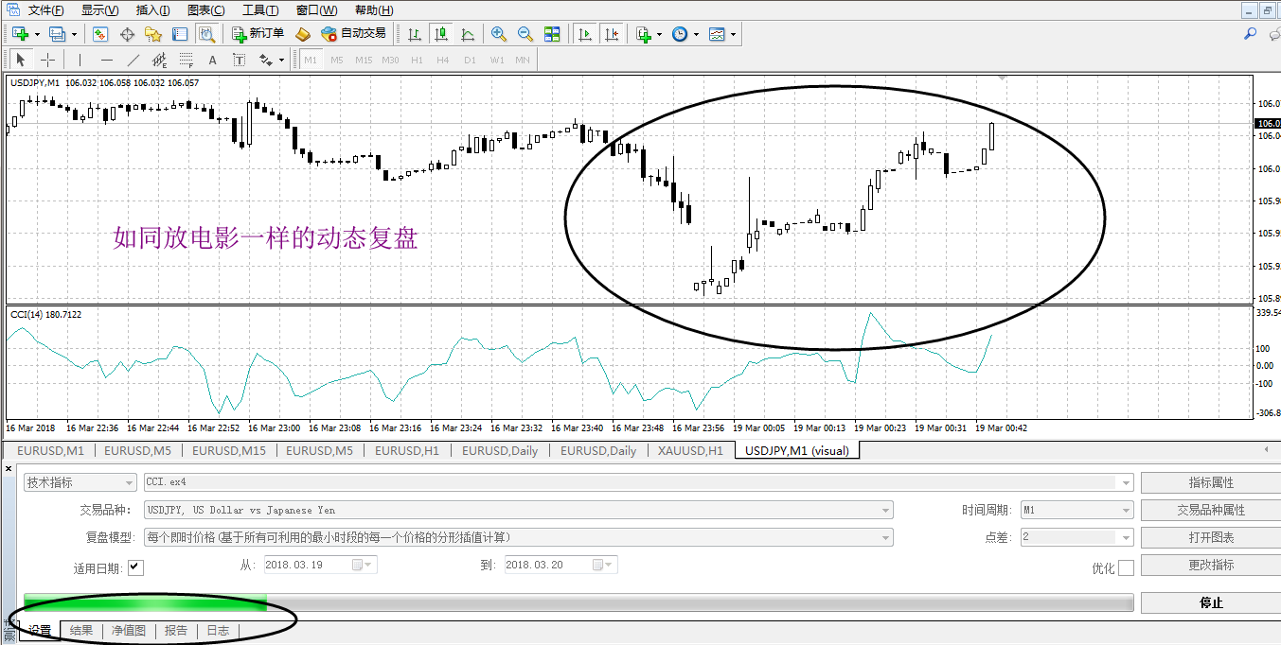The width and height of the screenshot is (1281, 645).
Task: Open the 显示(V) menu
Action: [99, 10]
